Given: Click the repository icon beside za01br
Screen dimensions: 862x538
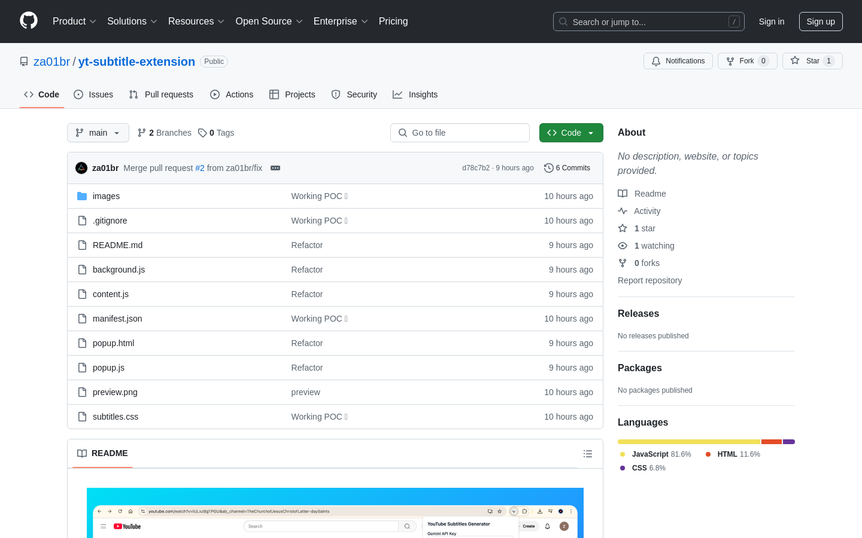Looking at the screenshot, I should click(x=24, y=62).
